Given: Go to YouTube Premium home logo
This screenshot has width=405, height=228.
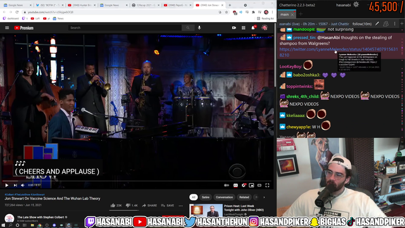Looking at the screenshot, I should click(x=24, y=28).
